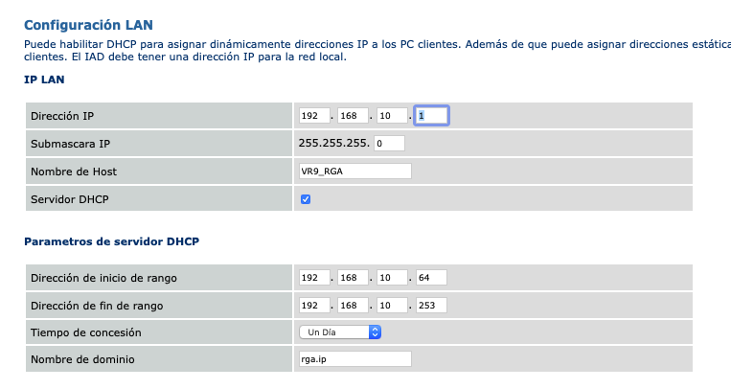The width and height of the screenshot is (731, 389).
Task: Select second octet field of Dirección IP
Action: 354,116
